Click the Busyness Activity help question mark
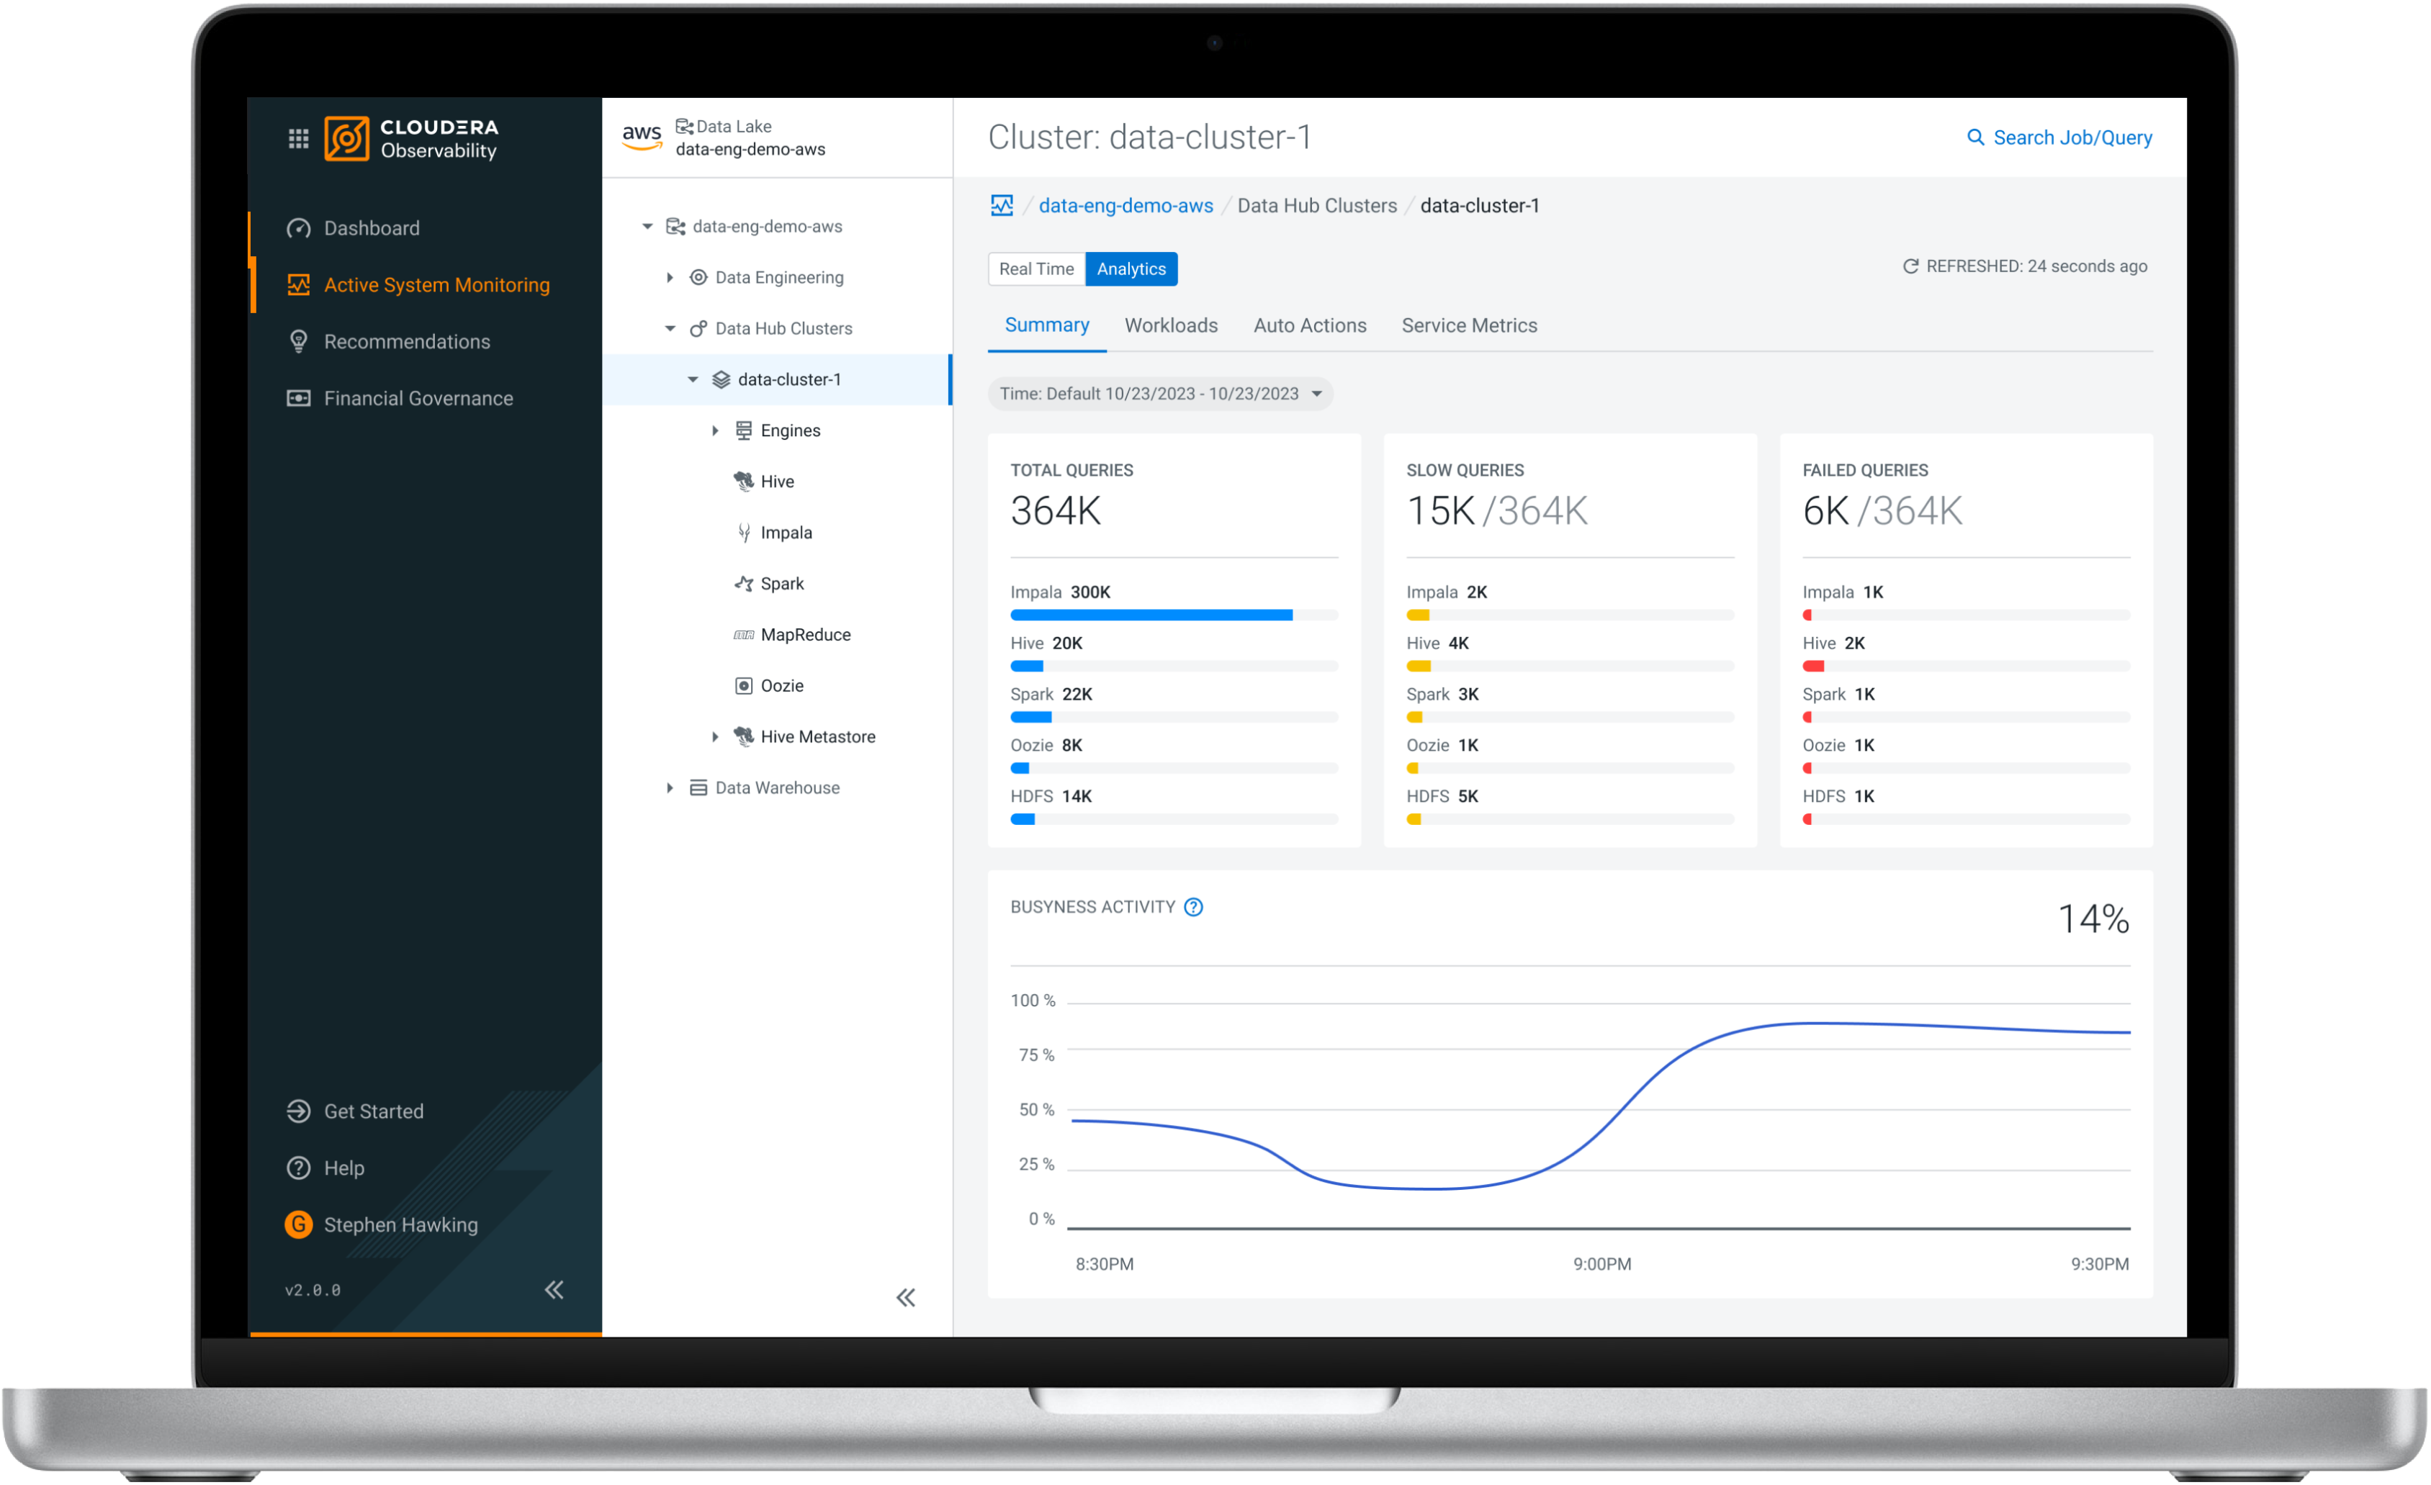Viewport: 2431px width, 1485px height. coord(1194,907)
